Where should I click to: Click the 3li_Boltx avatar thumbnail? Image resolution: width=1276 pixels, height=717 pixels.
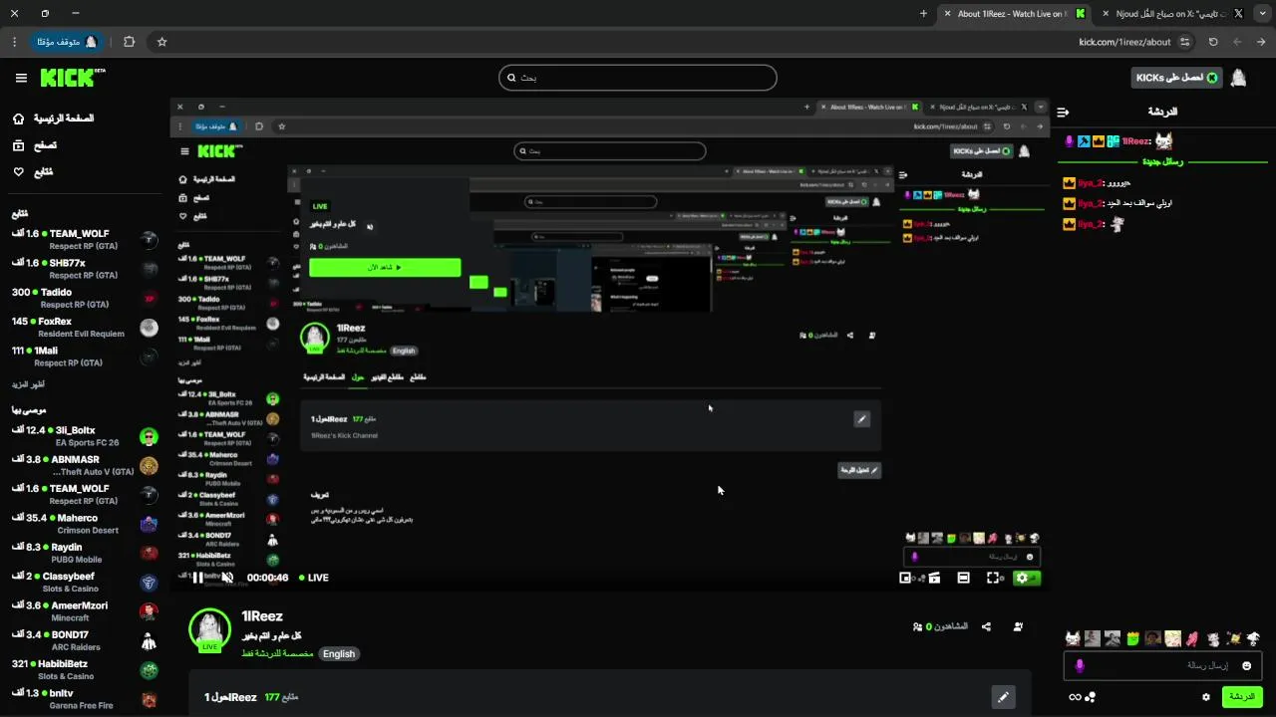coord(149,436)
